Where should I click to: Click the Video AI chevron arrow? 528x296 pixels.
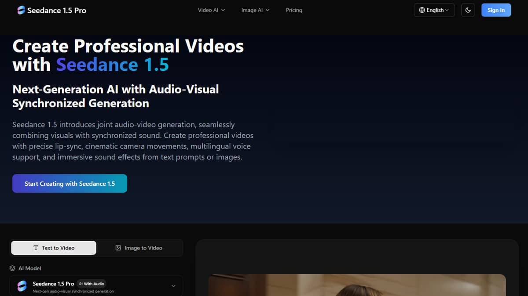pos(223,10)
